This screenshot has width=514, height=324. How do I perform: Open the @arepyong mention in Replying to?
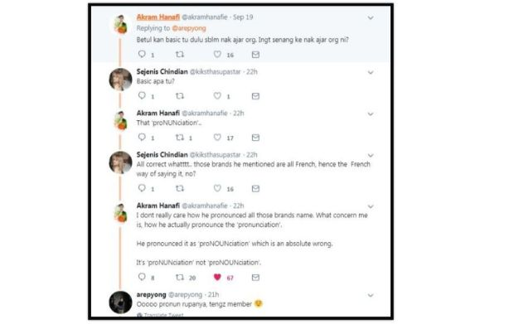pyautogui.click(x=189, y=28)
